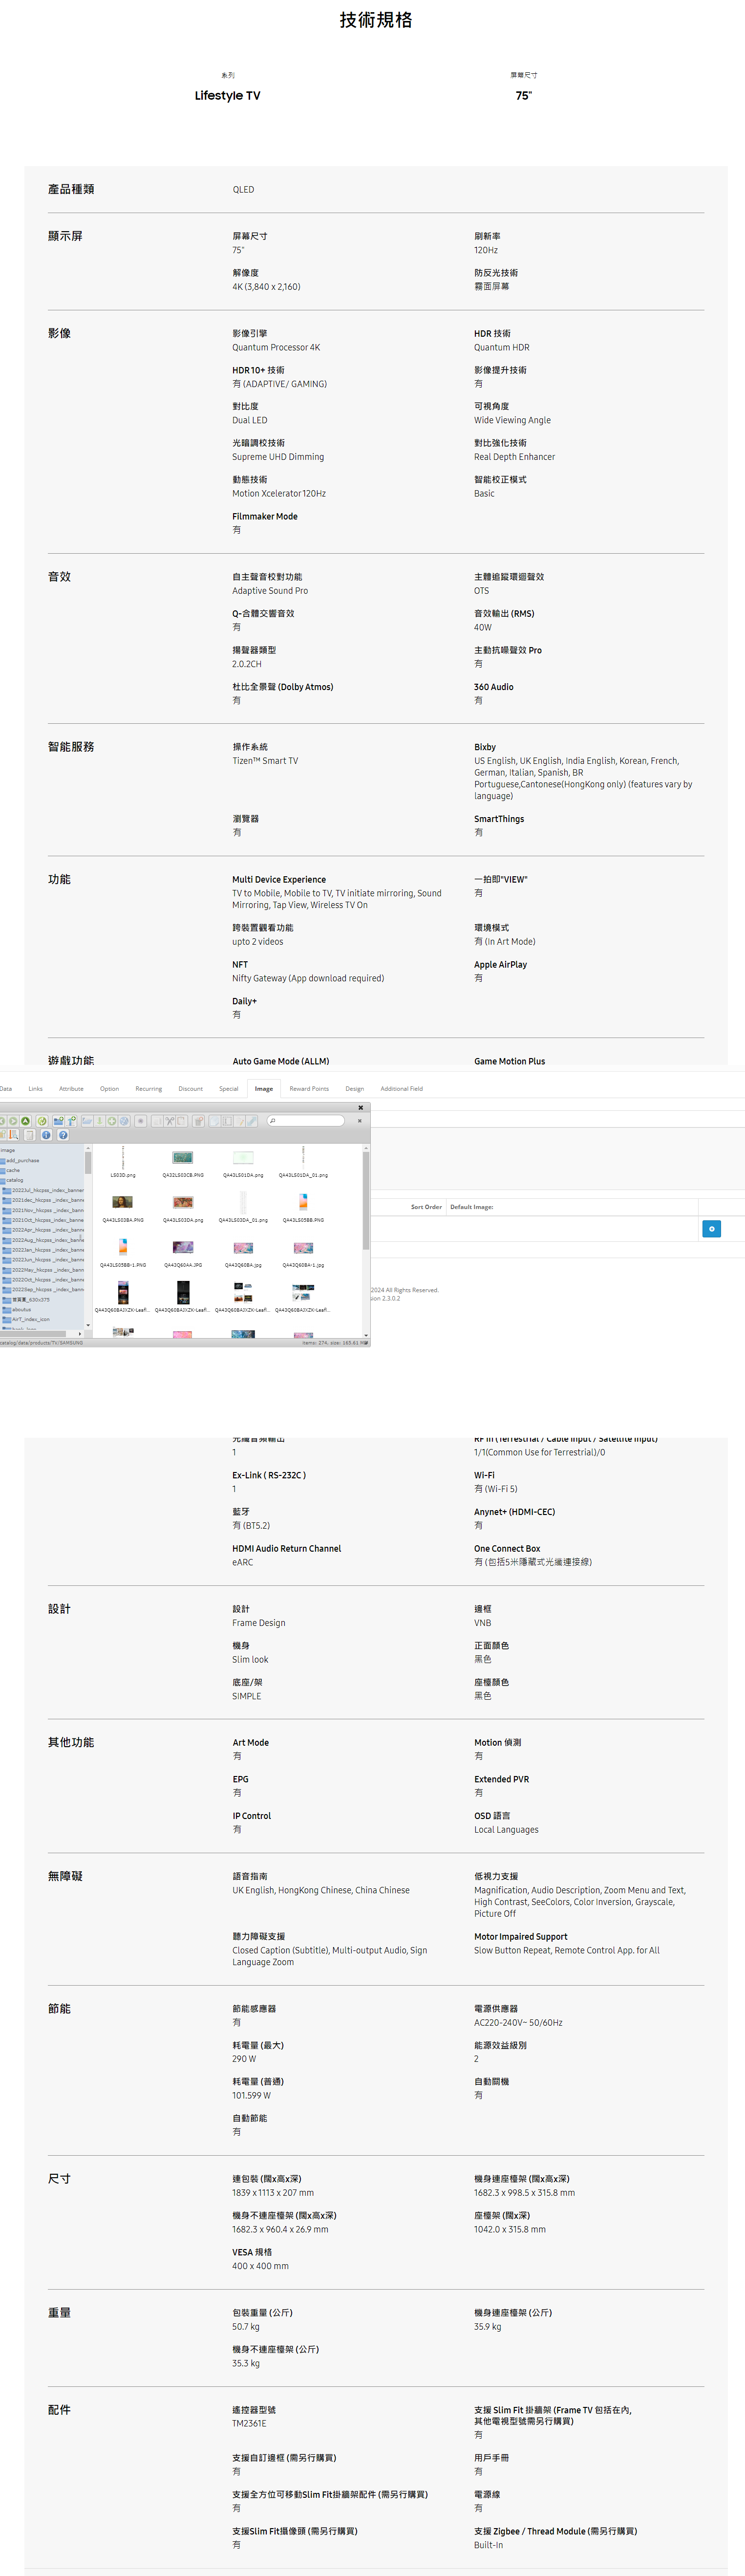Select the catalog folder in tree
745x2576 pixels.
point(15,1180)
